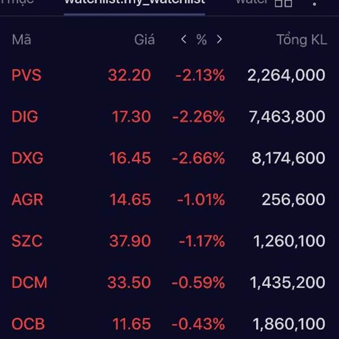Switch to the partially visible left tab
Image resolution: width=339 pixels, height=339 pixels.
pyautogui.click(x=17, y=2)
